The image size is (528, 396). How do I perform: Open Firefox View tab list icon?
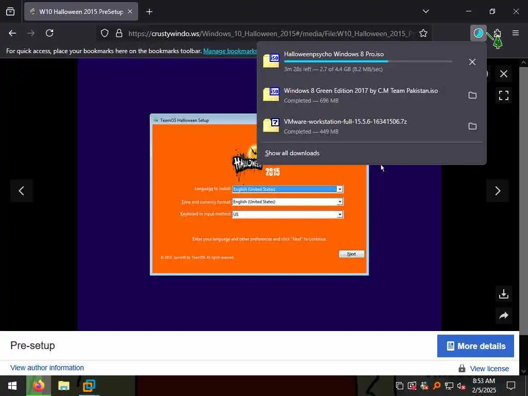tap(10, 11)
